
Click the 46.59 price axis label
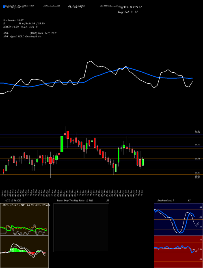click(x=198, y=145)
